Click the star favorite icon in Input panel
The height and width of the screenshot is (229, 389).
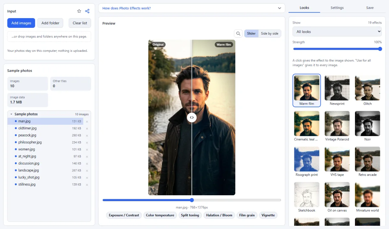[79, 11]
